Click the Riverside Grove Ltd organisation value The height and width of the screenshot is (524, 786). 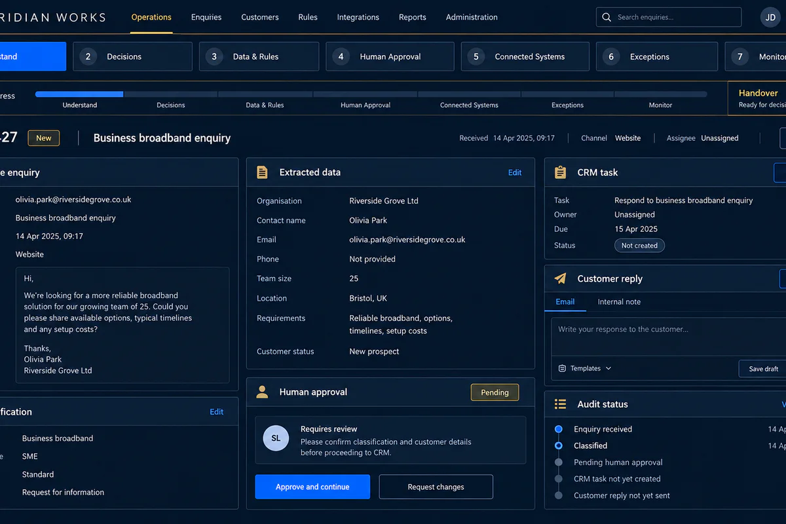pos(383,201)
